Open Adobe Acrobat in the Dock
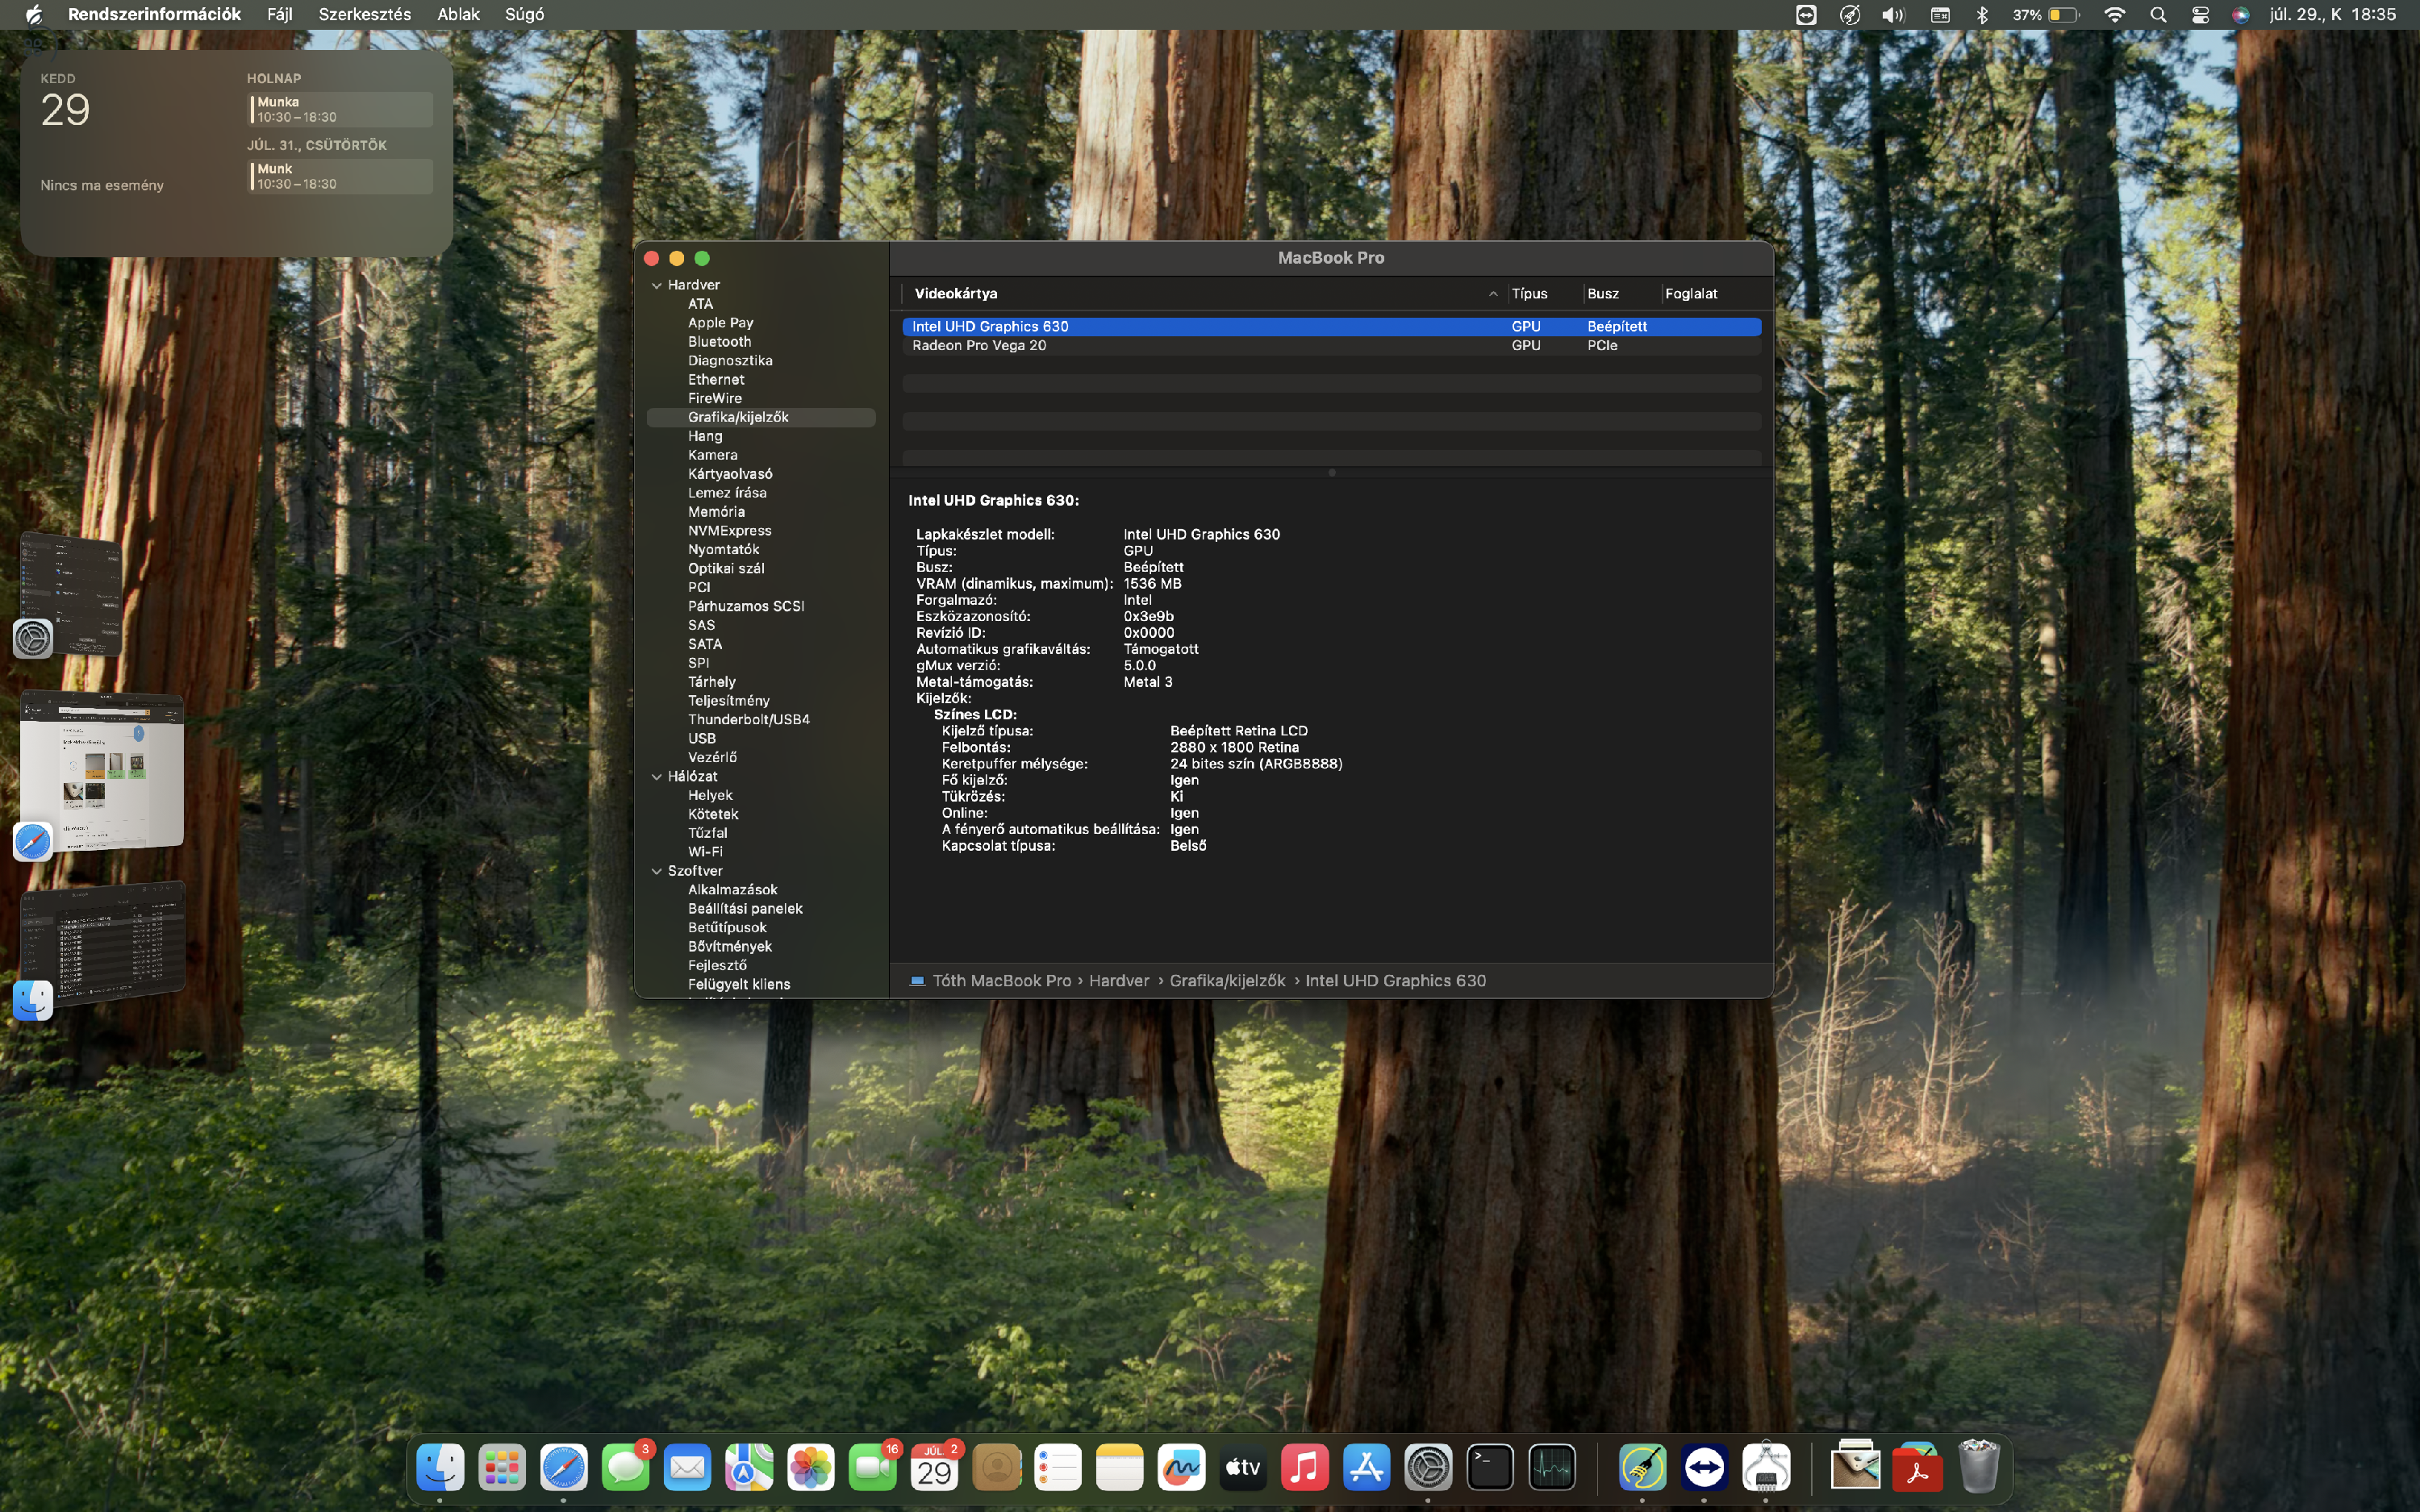The image size is (2420, 1512). tap(1917, 1467)
